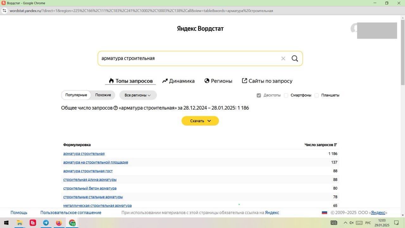Follow the арматура строительная гост query link

[88, 171]
